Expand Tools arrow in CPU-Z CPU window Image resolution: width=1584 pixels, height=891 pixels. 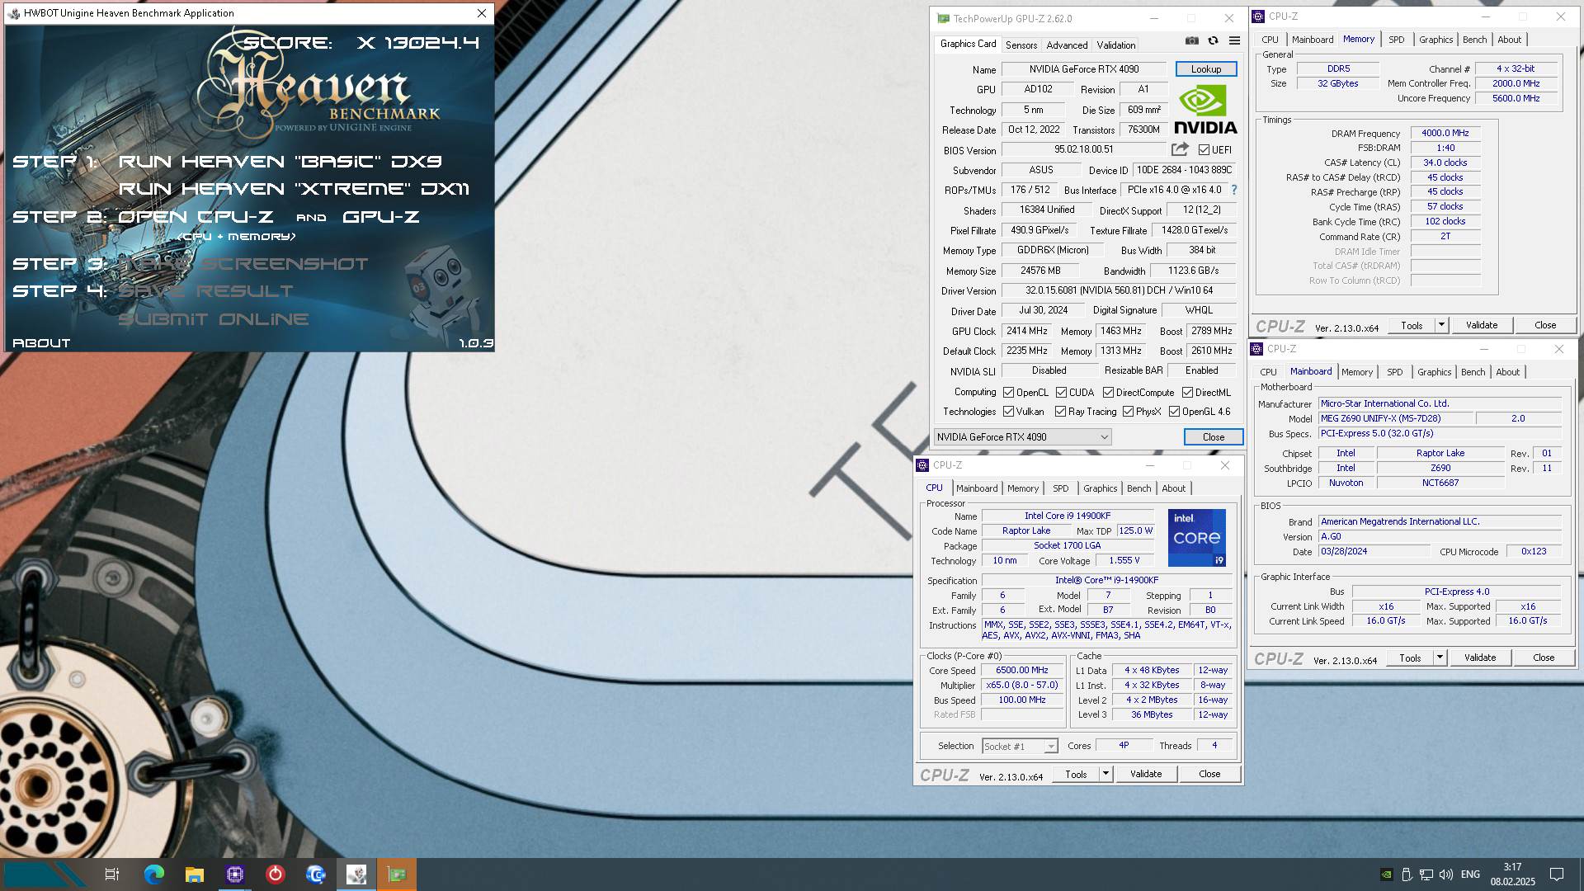click(1105, 775)
